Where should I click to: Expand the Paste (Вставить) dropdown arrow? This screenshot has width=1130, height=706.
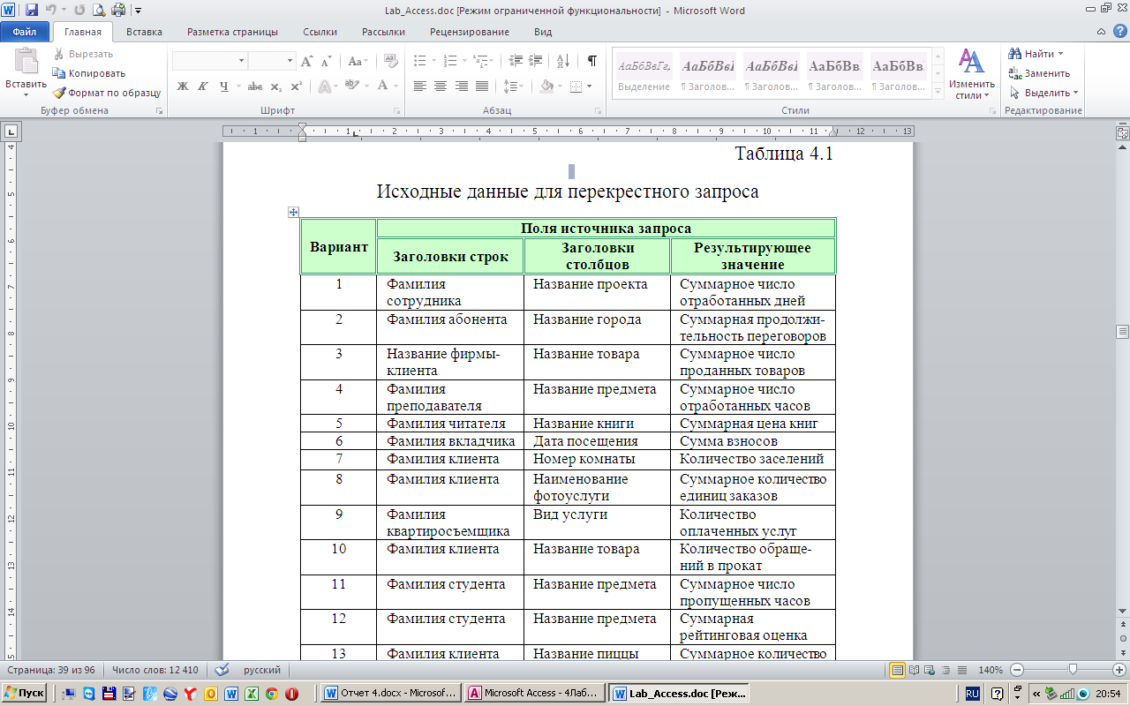[26, 94]
